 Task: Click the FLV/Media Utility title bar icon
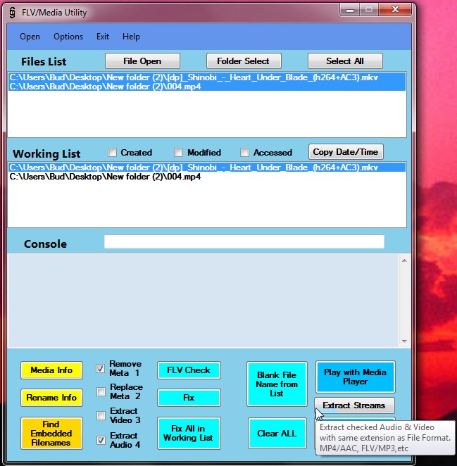coord(12,13)
